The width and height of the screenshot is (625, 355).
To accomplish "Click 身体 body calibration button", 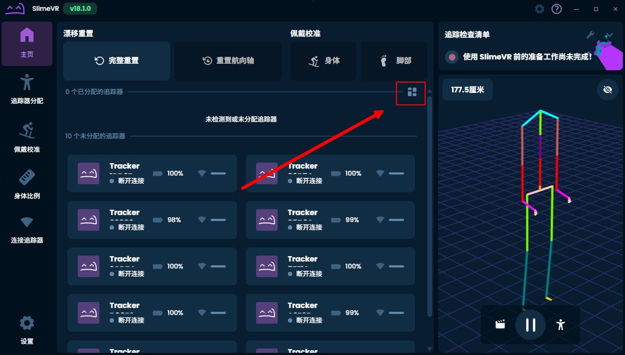I will [x=324, y=61].
